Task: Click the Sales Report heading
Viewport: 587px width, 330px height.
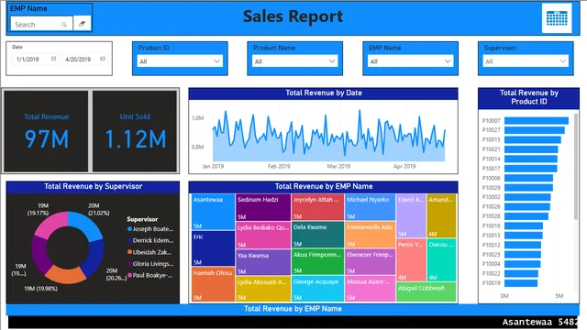Action: click(x=293, y=16)
